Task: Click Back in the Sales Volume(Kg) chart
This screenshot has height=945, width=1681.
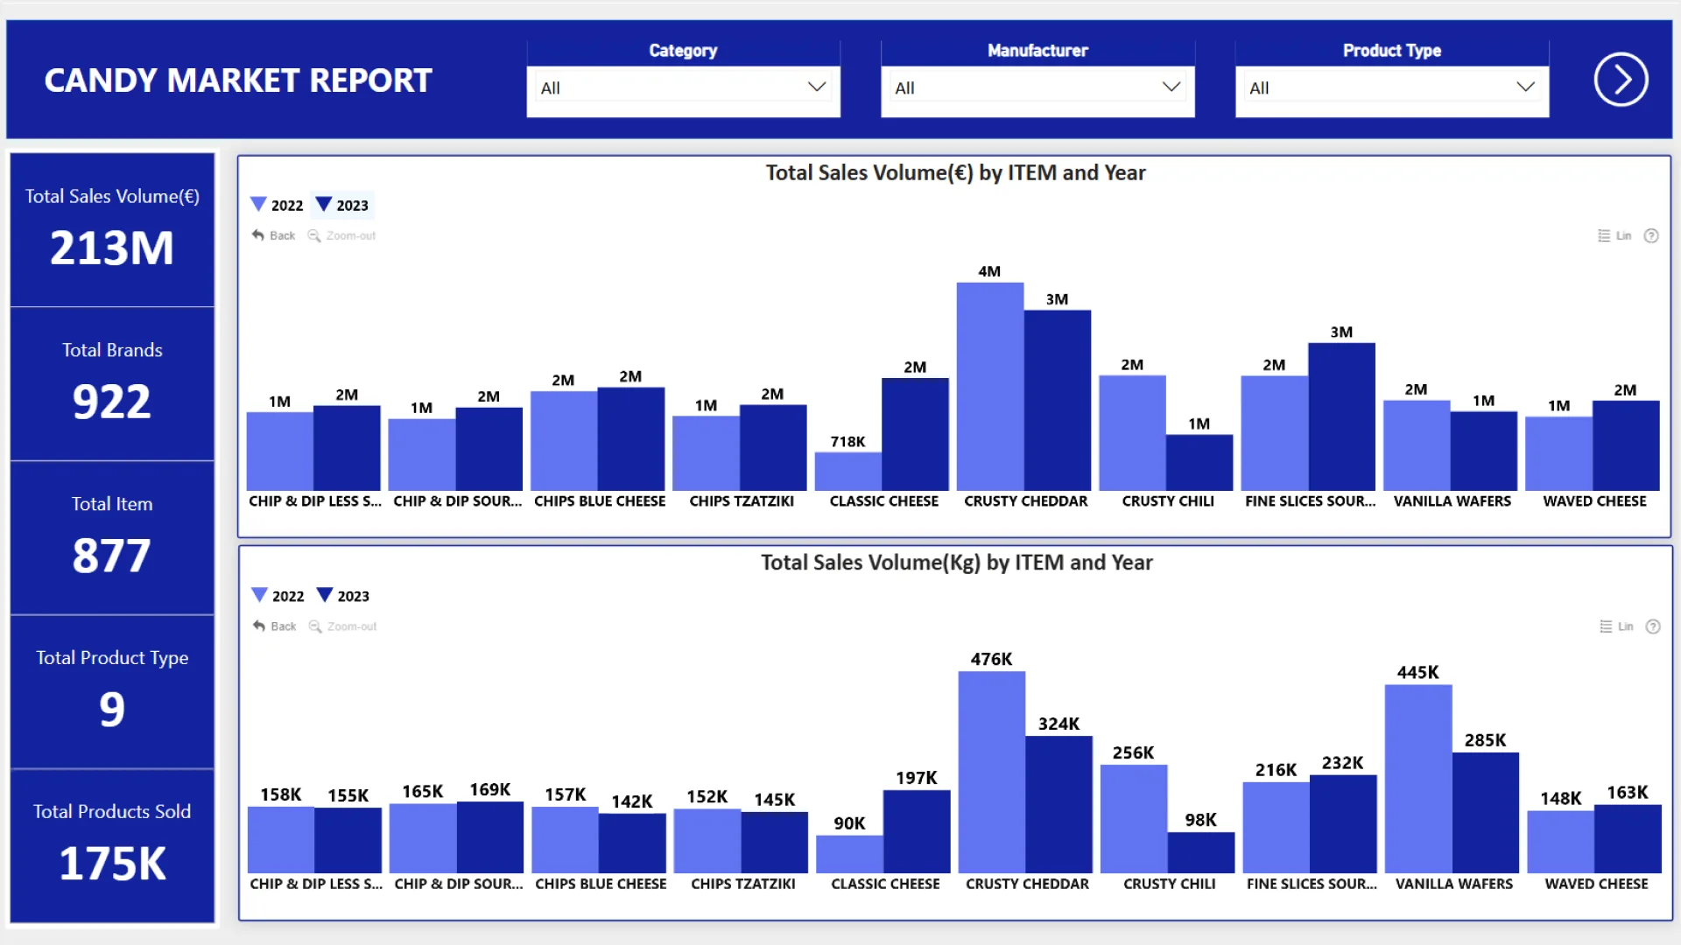Action: tap(274, 626)
